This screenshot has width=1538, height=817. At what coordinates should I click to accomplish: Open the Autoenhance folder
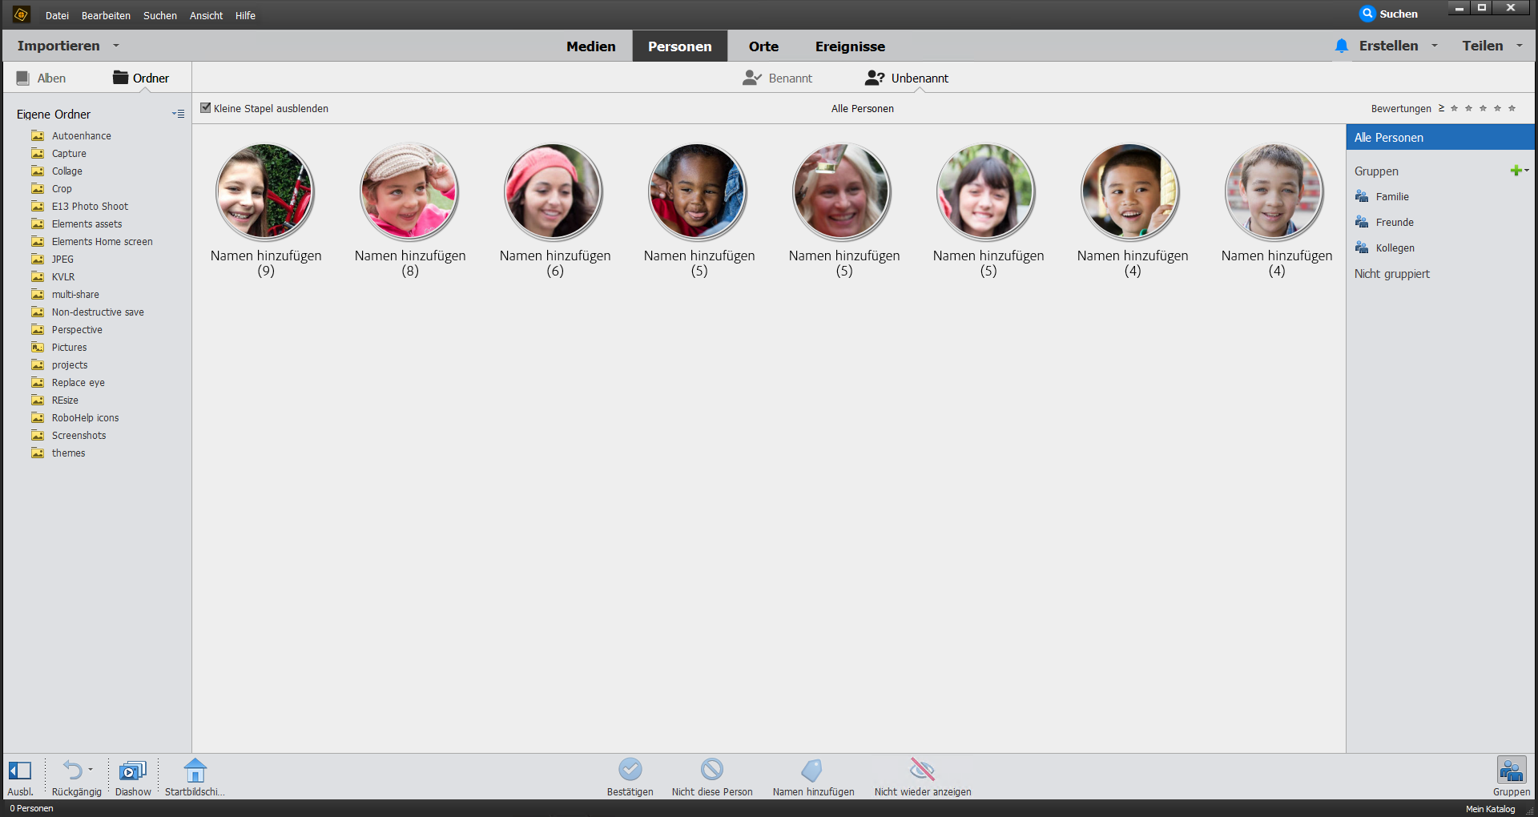pos(82,136)
